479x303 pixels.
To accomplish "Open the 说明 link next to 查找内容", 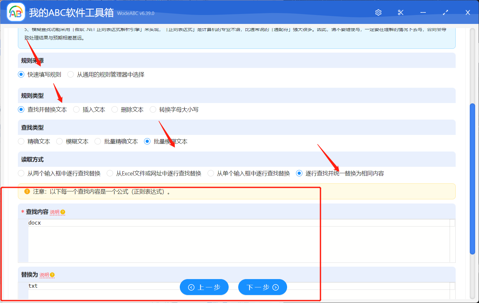I will point(55,212).
